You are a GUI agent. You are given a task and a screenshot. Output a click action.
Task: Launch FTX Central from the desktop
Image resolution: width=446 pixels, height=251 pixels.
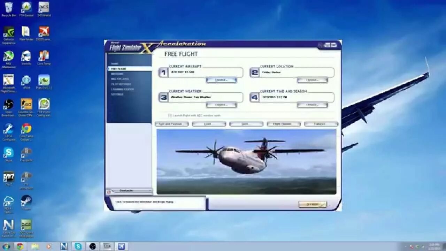coord(26,9)
